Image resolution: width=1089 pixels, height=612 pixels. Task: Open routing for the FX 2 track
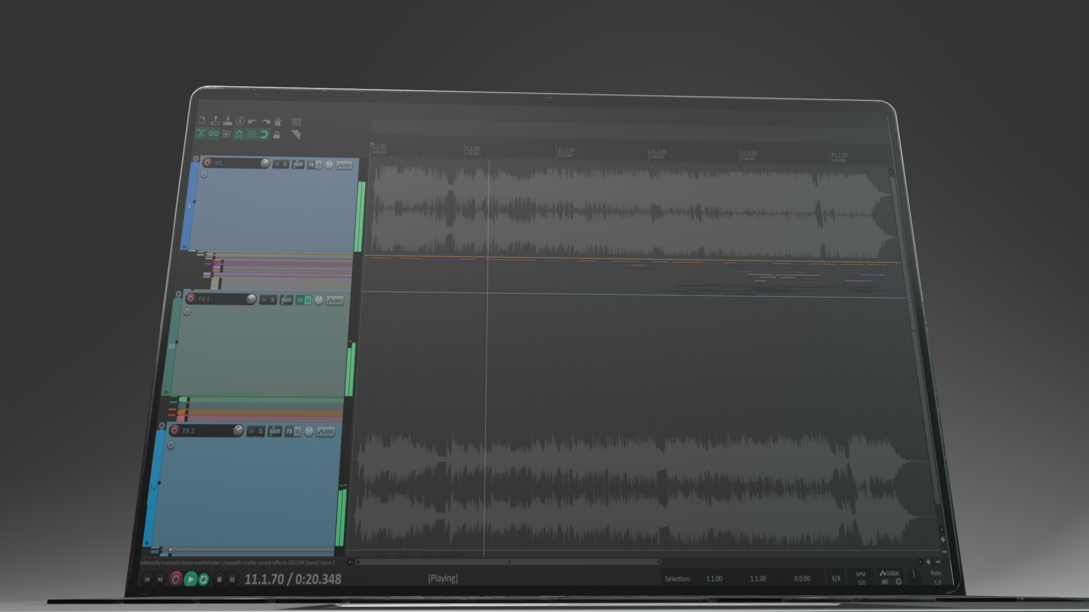click(x=275, y=431)
